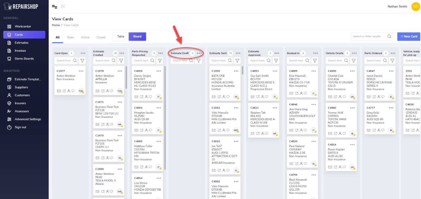Click the Cards icon in sidebar

9,35
